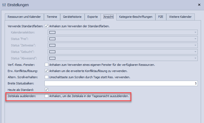Tick the Altern. Scrollverhalten checkbox

46,77
